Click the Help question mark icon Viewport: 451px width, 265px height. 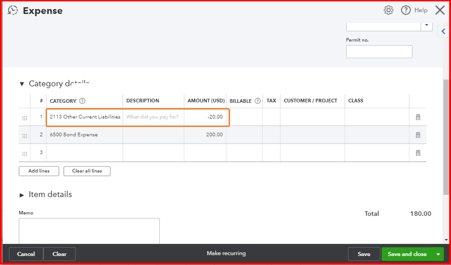pyautogui.click(x=405, y=10)
